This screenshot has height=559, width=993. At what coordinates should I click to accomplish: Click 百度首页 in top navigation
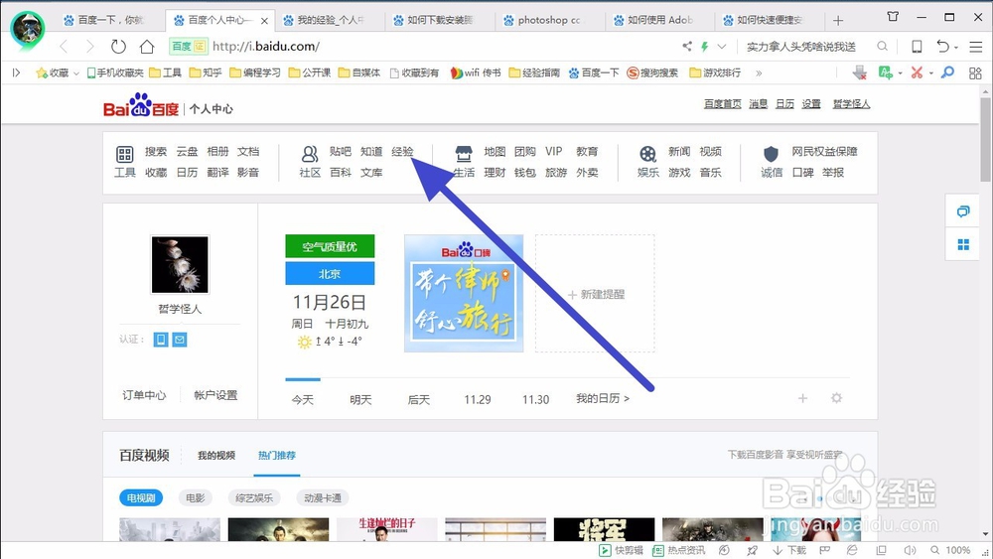click(723, 104)
